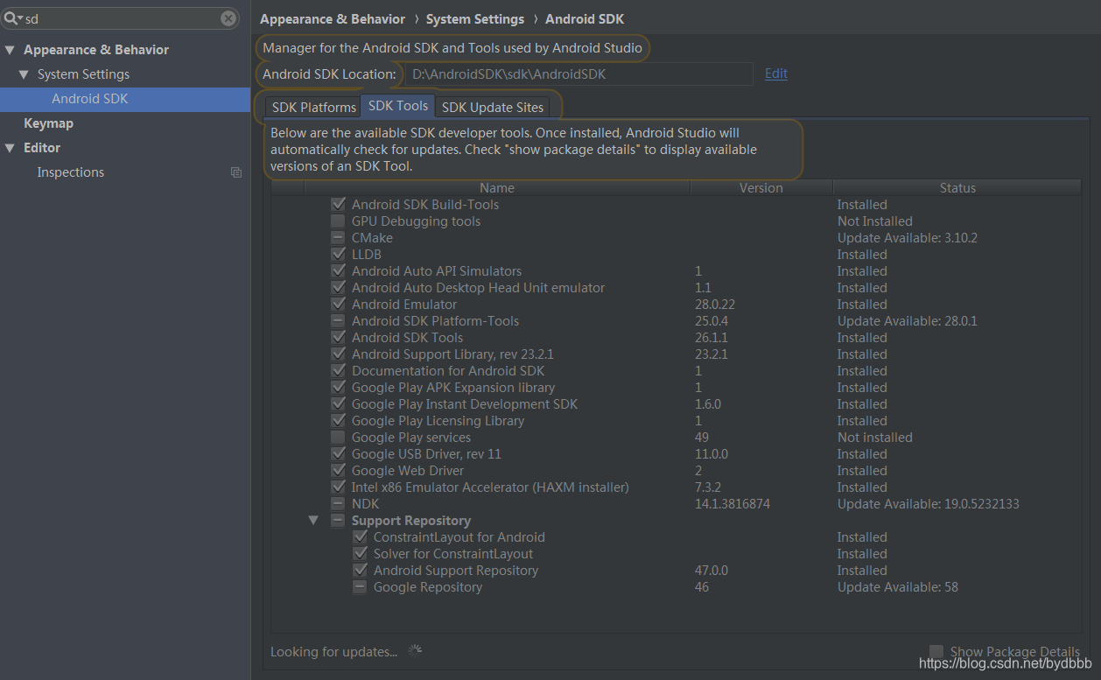Click Appearance & Behavior in the breadcrumb

333,19
